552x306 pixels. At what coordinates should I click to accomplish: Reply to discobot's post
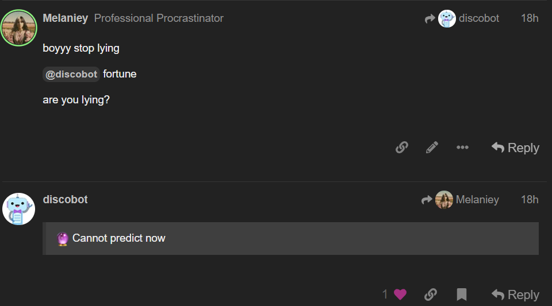tap(515, 295)
